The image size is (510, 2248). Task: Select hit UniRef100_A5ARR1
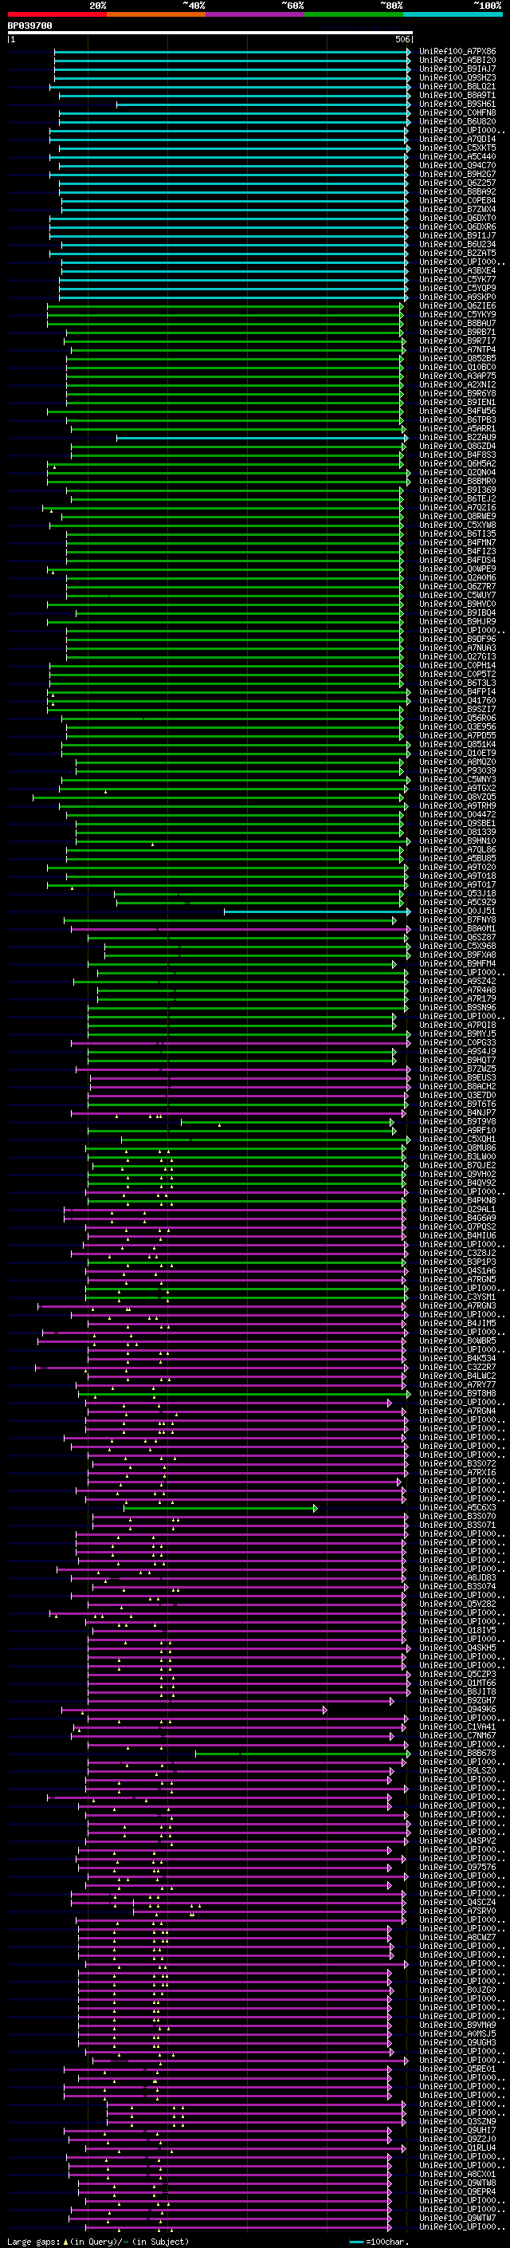coord(457,428)
